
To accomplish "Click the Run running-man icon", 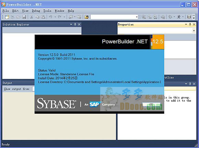I will [x=179, y=17].
